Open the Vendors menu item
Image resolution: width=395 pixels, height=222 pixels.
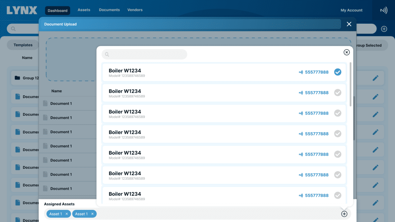pyautogui.click(x=135, y=10)
